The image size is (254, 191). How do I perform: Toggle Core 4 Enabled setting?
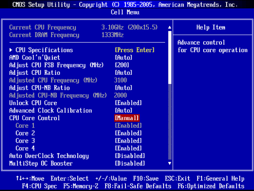click(x=128, y=148)
